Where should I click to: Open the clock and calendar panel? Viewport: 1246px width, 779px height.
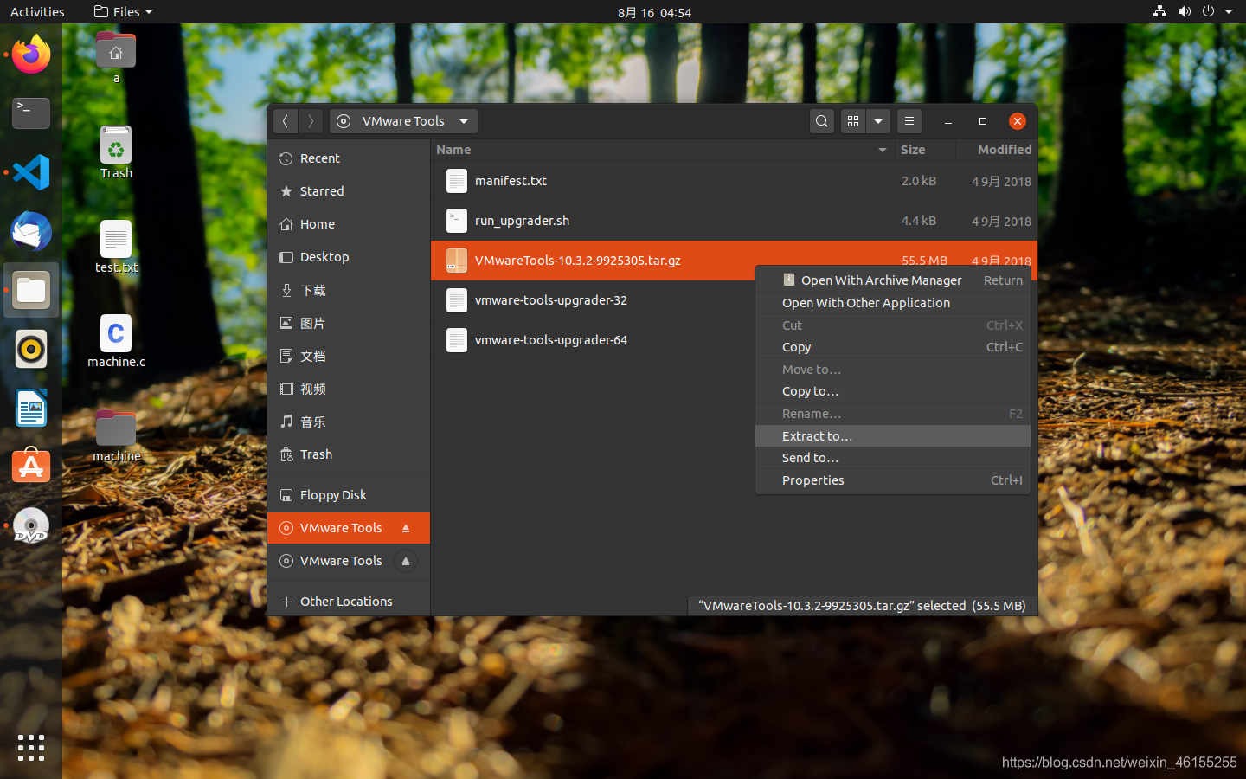click(654, 12)
